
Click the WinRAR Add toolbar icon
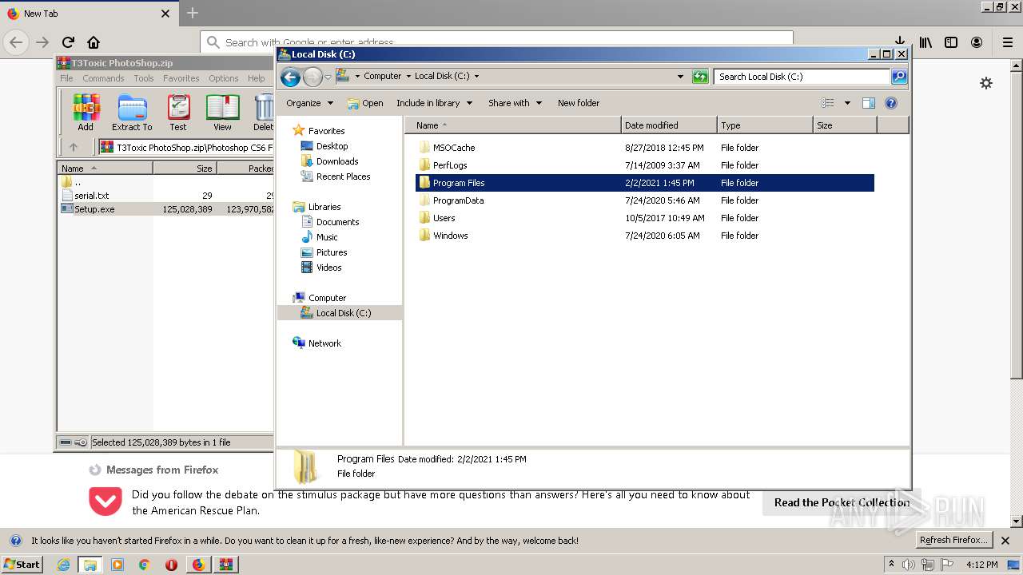[x=86, y=112]
